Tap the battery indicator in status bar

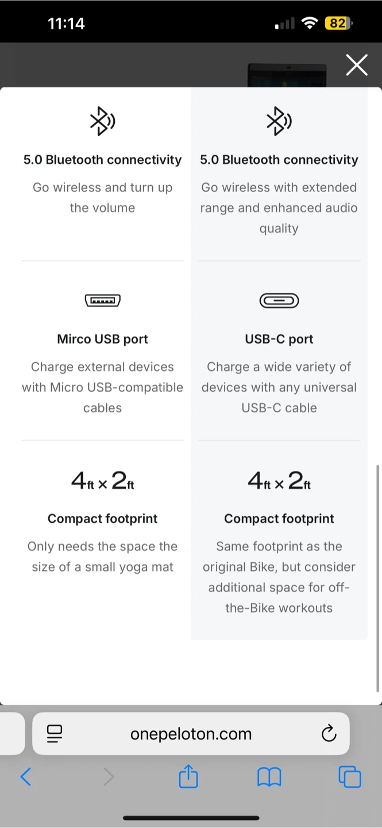[338, 24]
